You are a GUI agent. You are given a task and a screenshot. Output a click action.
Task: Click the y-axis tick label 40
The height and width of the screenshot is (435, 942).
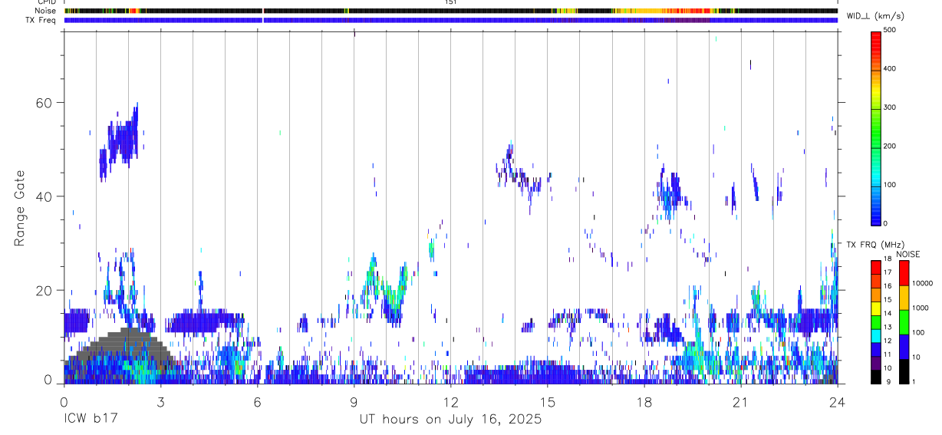[x=43, y=196]
